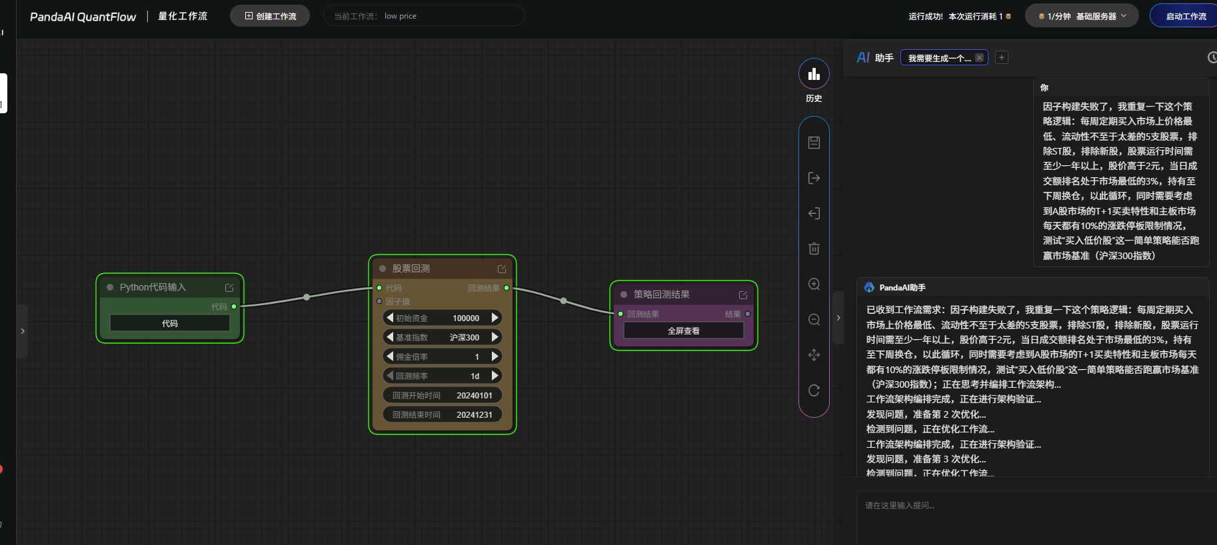Open the 历史 history chart icon
1217x545 pixels.
[x=814, y=74]
